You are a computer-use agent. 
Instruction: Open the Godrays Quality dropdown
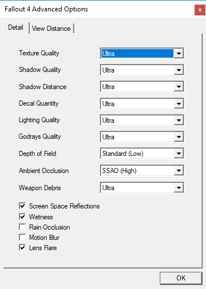(142, 137)
